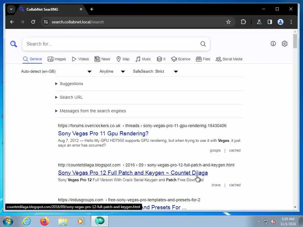Open a new browser tab
303x227 pixels.
[x=92, y=9]
